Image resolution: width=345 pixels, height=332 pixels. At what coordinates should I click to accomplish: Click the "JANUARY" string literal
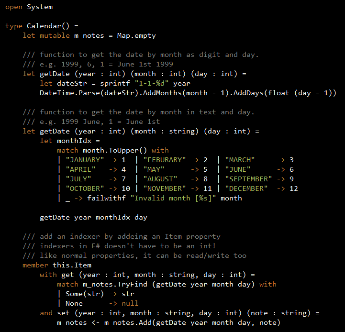point(85,160)
